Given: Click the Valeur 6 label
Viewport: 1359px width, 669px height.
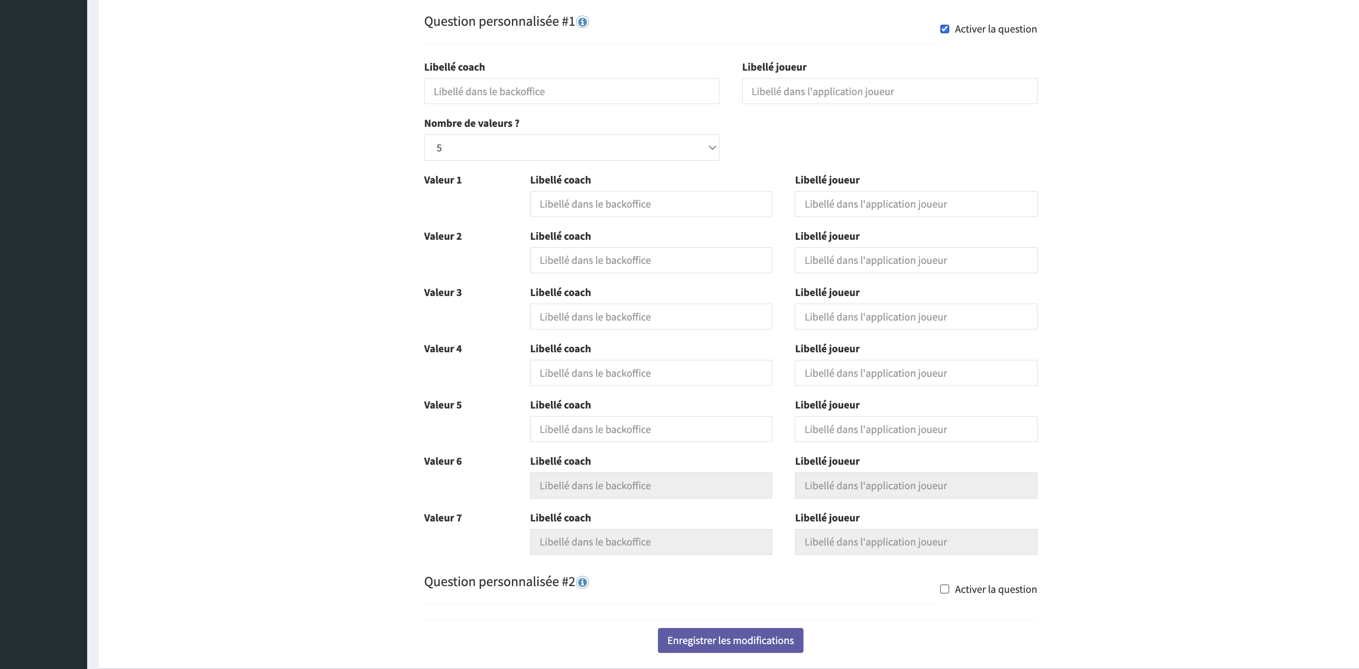Looking at the screenshot, I should click(x=443, y=461).
